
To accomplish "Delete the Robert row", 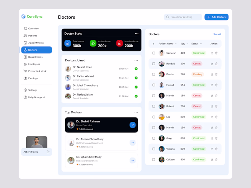I will coord(216,106).
